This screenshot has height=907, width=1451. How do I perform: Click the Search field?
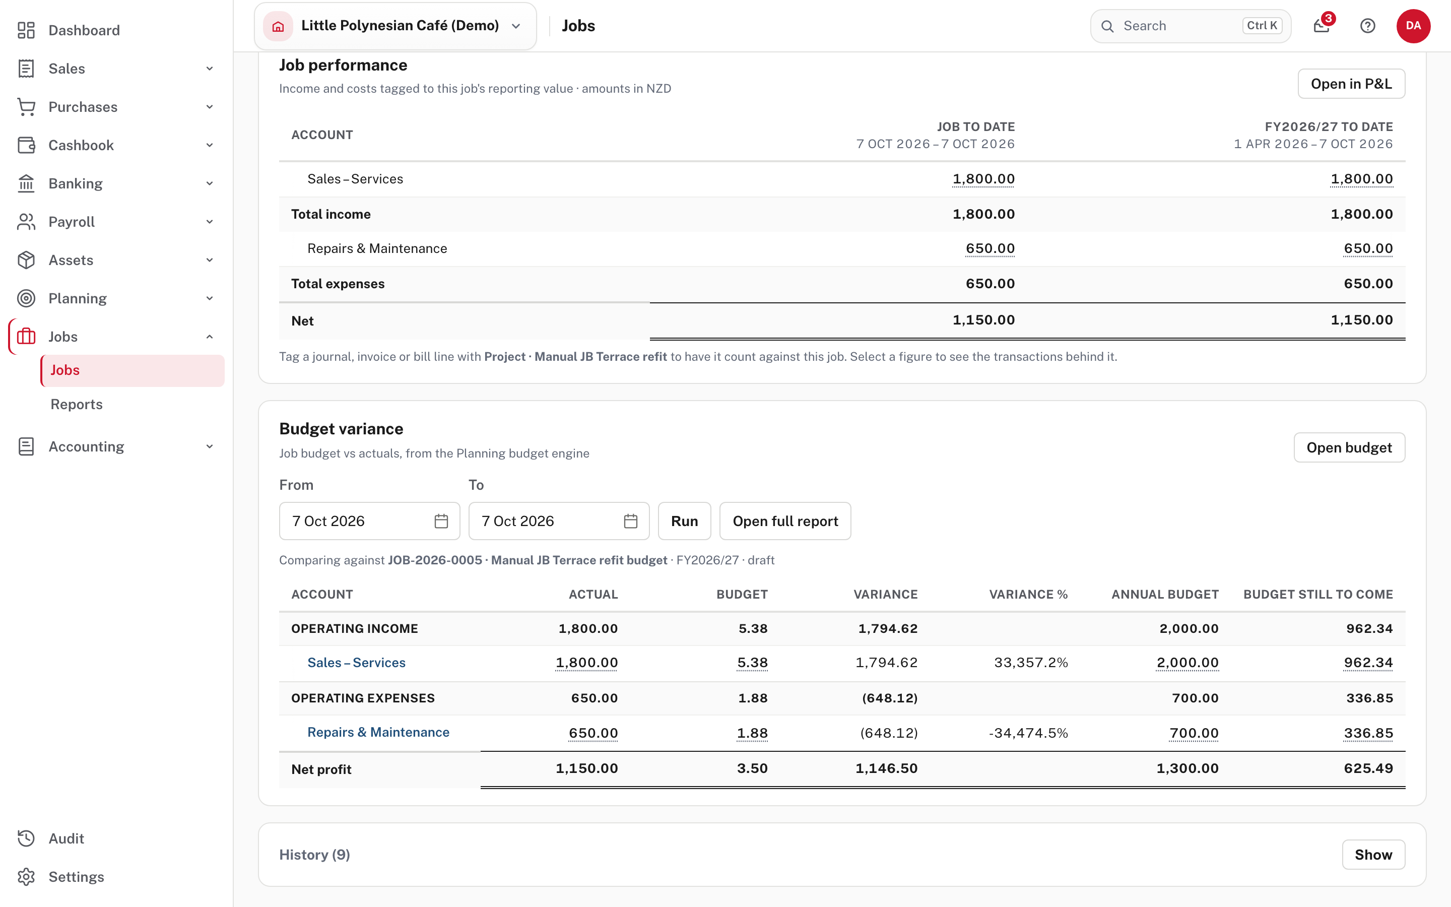(x=1190, y=26)
